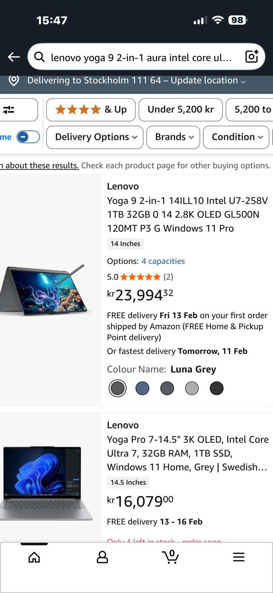Open the filters sliders icon
Screen dimensions: 273x593
pos(9,110)
